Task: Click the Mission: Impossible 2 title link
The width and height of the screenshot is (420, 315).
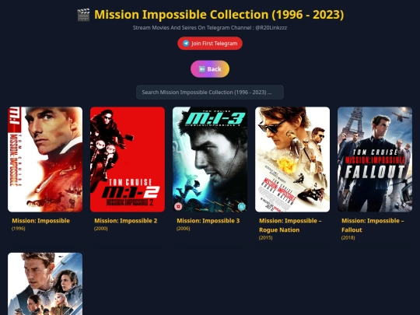Action: pyautogui.click(x=126, y=221)
